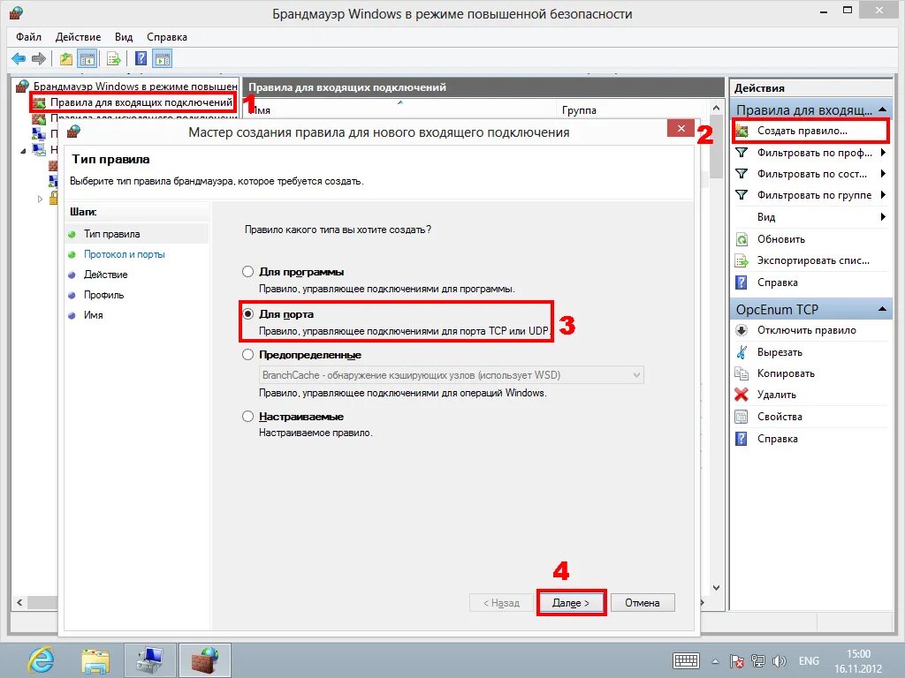This screenshot has height=678, width=905.
Task: Expand the Фильтровать по состоянию submenu arrow
Action: pyautogui.click(x=883, y=174)
